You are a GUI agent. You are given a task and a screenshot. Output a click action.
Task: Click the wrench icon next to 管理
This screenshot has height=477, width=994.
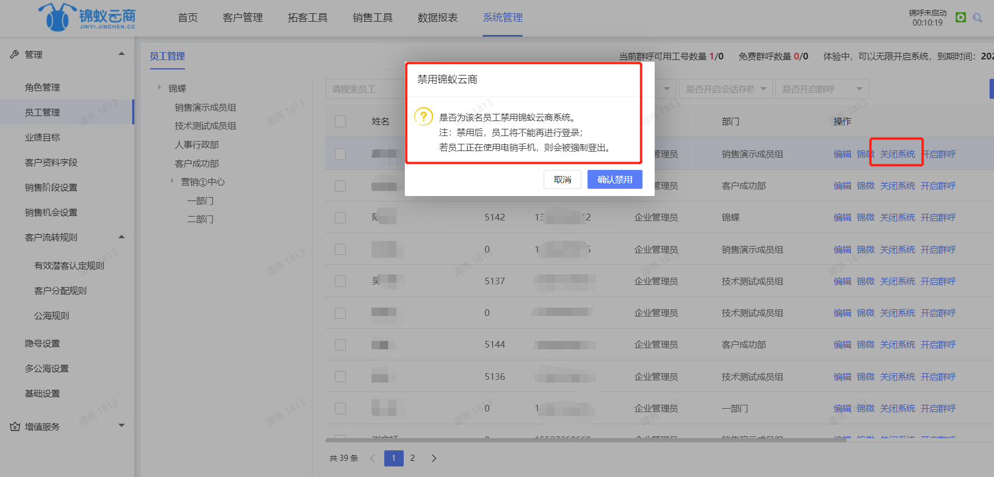[14, 54]
